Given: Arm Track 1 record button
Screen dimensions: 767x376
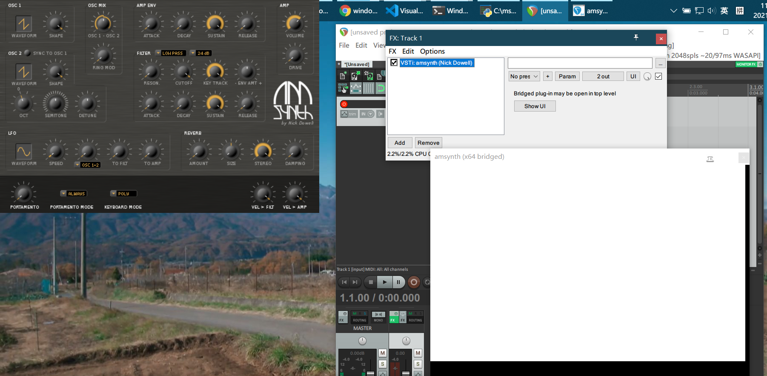Looking at the screenshot, I should [x=344, y=104].
